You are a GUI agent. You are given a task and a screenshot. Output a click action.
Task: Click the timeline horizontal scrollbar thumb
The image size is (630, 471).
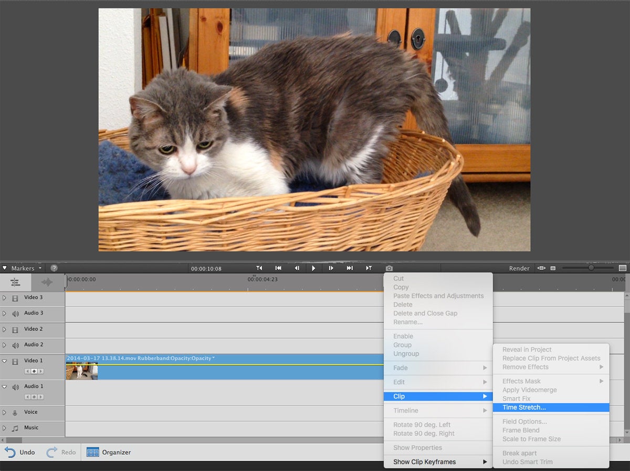[14, 440]
